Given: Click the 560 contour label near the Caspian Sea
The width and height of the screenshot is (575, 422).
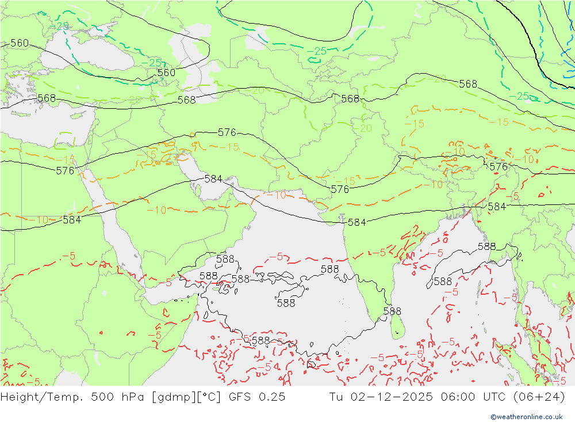Looking at the screenshot, I should pos(167,73).
